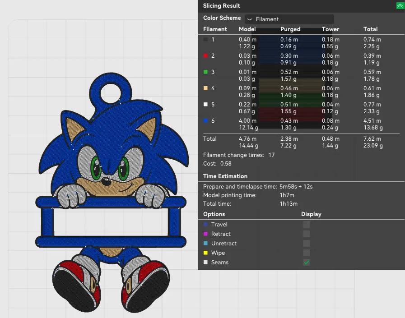Toggle Travel display checkbox
The image size is (405, 318).
[x=306, y=224]
